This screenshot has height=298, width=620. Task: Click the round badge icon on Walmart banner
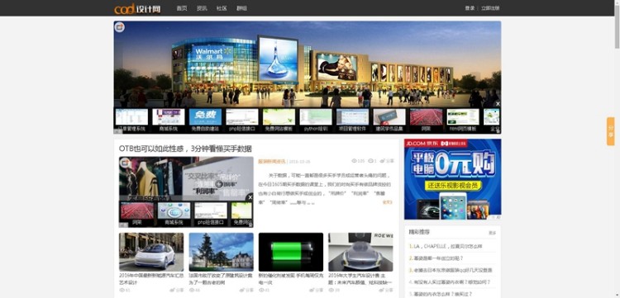click(119, 27)
